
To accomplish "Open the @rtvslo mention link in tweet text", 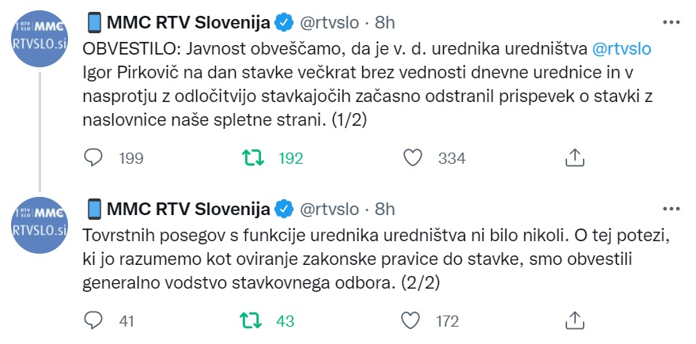I will (622, 48).
